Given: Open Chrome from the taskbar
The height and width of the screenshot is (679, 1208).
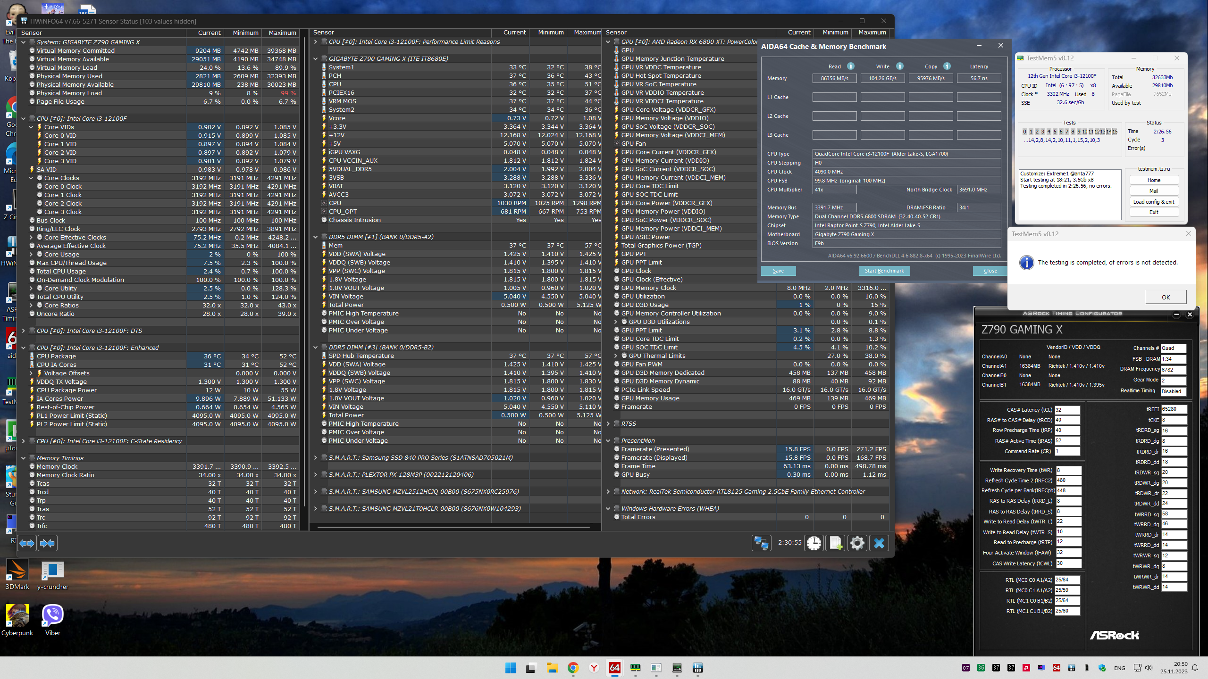Looking at the screenshot, I should click(x=573, y=668).
